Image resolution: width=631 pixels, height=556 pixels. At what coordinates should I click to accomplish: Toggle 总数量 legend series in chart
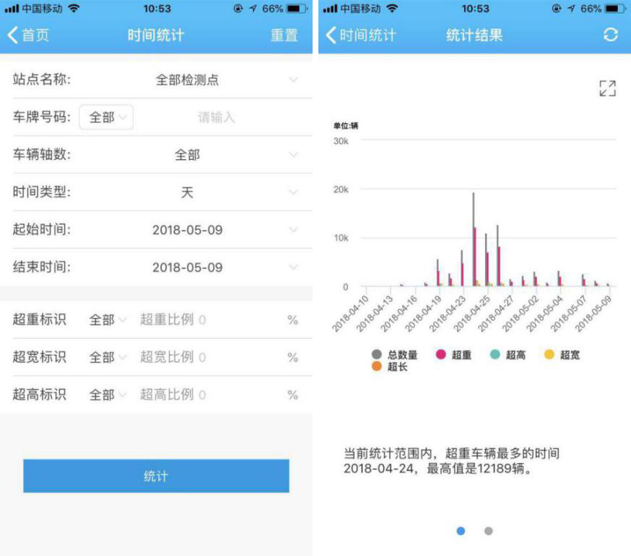[x=394, y=355]
